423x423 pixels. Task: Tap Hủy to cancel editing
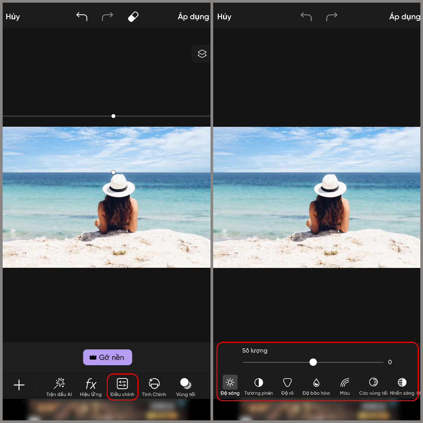(x=13, y=17)
